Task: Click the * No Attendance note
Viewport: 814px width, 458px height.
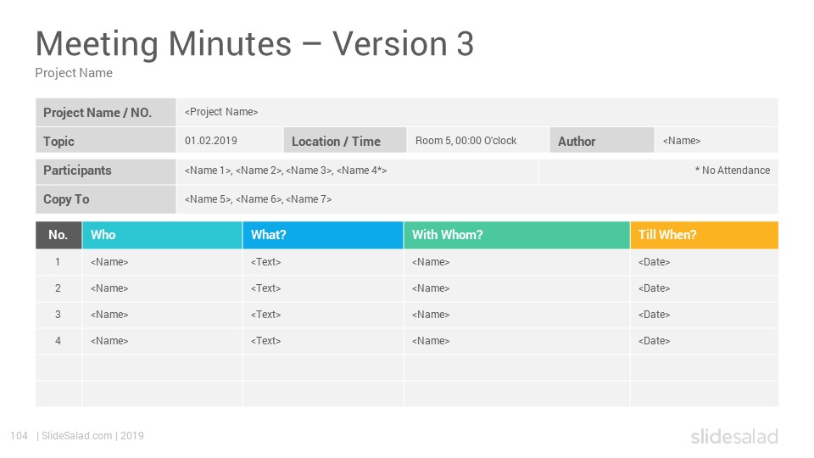Action: (x=732, y=170)
